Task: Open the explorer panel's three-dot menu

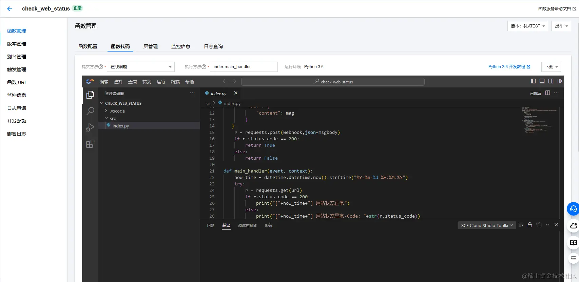Action: coord(192,93)
